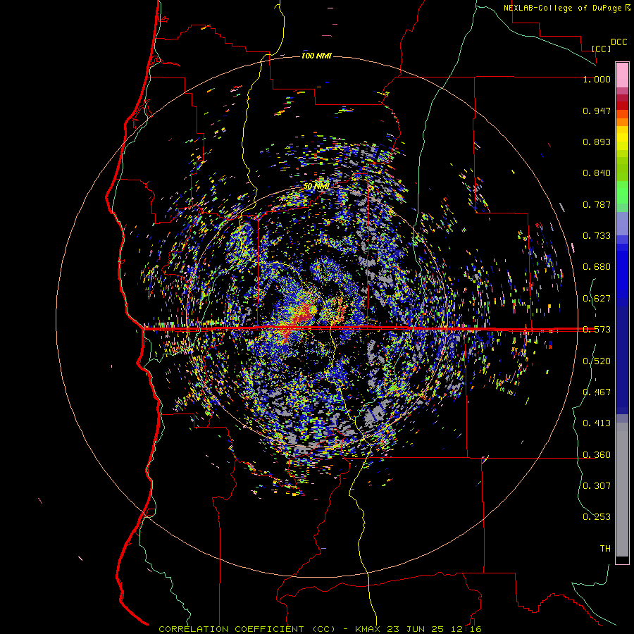Click the TH label on the scale
Viewport: 634px width, 634px height.
click(605, 549)
